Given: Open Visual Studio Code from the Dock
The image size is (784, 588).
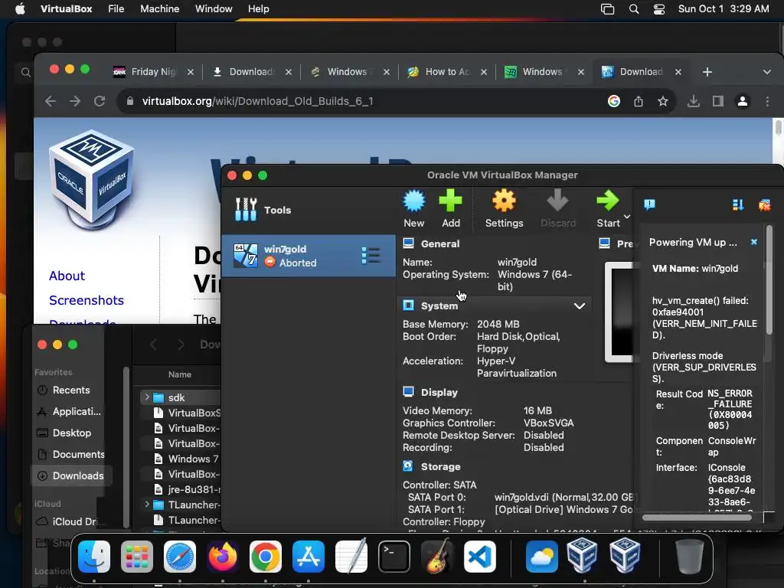Looking at the screenshot, I should pos(480,557).
